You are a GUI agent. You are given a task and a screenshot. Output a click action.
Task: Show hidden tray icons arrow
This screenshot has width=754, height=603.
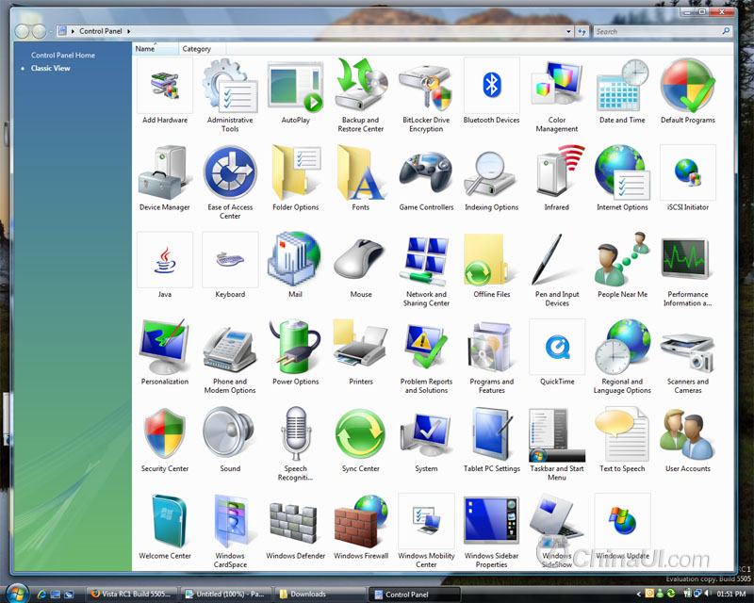click(x=639, y=595)
